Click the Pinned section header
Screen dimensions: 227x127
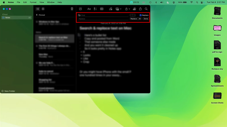click(x=41, y=15)
